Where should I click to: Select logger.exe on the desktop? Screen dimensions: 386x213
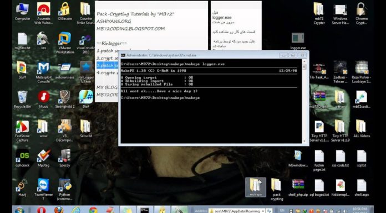[298, 41]
